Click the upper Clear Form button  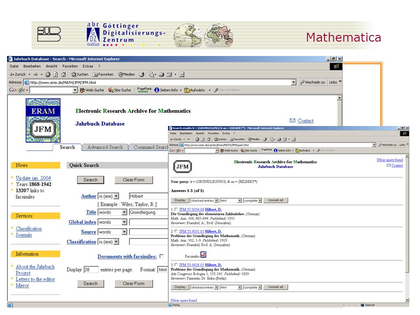134,180
